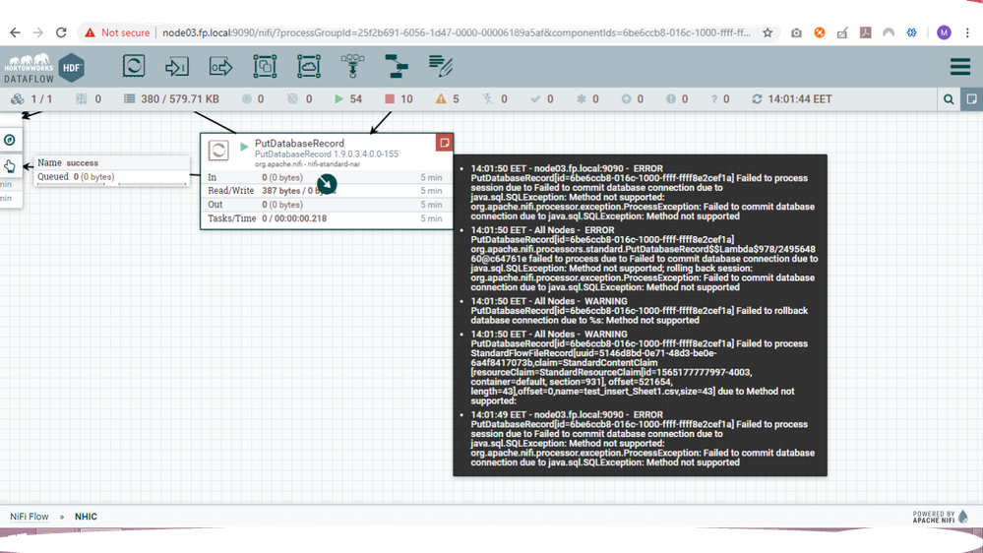Click the success connection label
The height and width of the screenshot is (553, 983).
pos(82,163)
